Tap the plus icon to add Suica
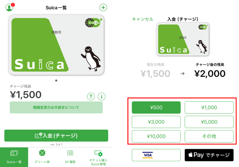Screen dimensions: 239x167 103,7
